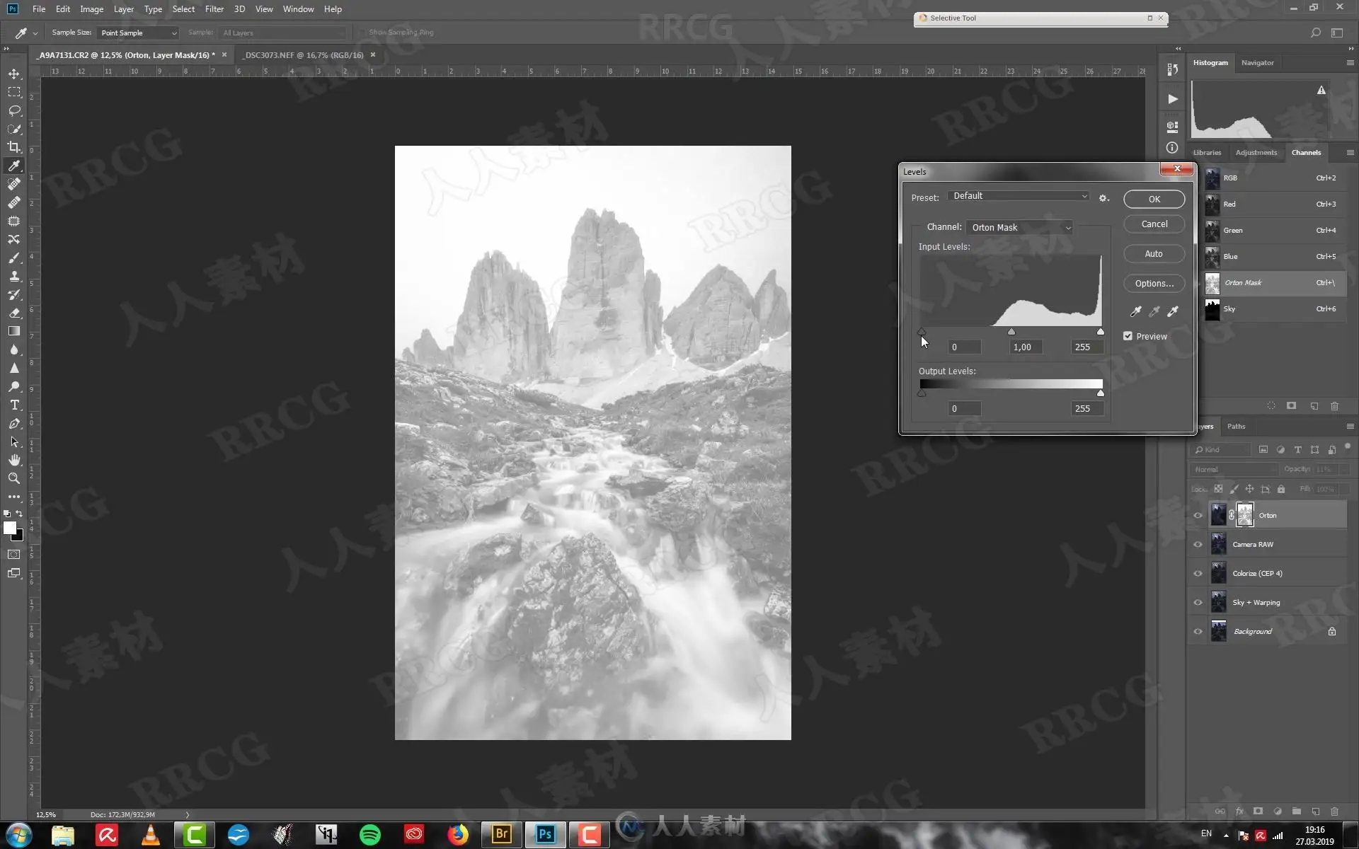Select the Horizontal Type tool
This screenshot has height=849, width=1359.
pyautogui.click(x=14, y=405)
